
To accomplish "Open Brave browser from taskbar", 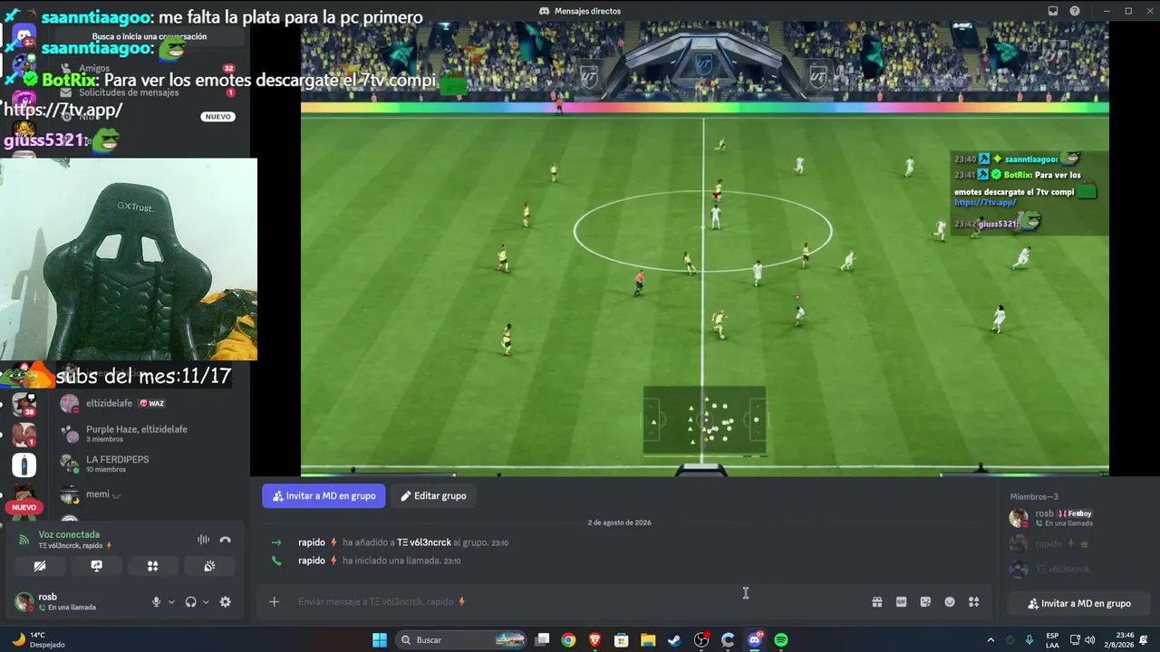I will [594, 640].
